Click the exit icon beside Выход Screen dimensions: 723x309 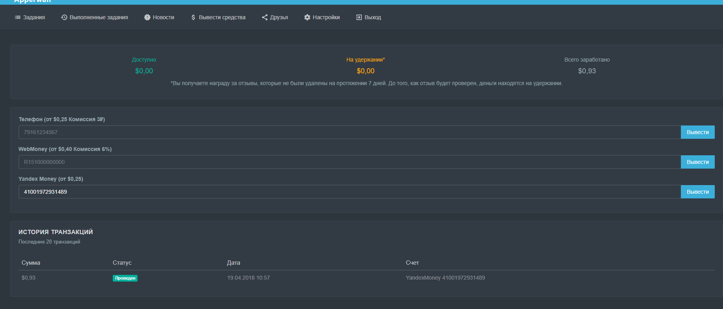click(x=359, y=17)
